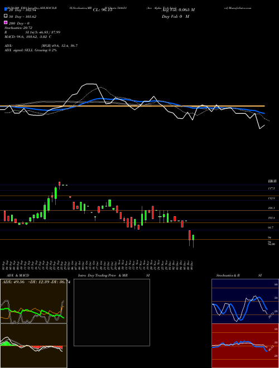Click the orange horizontal line on the EMA chart
This screenshot has width=279, height=368.
click(132, 106)
